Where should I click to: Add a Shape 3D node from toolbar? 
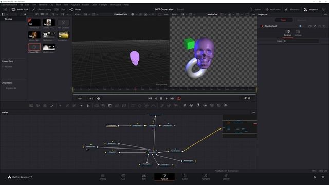[191, 105]
